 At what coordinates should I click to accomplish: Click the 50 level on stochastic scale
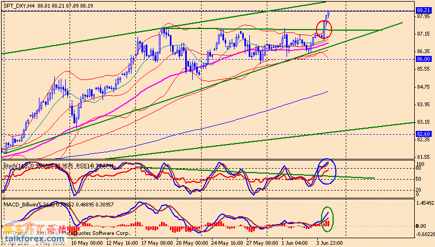(x=419, y=179)
